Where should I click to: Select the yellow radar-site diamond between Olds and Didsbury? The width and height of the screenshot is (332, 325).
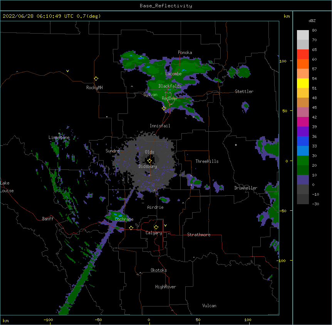(149, 161)
